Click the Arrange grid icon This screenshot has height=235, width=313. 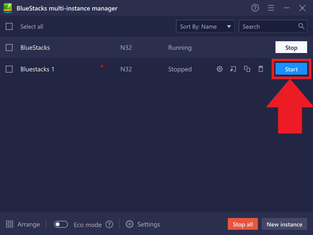[9, 224]
